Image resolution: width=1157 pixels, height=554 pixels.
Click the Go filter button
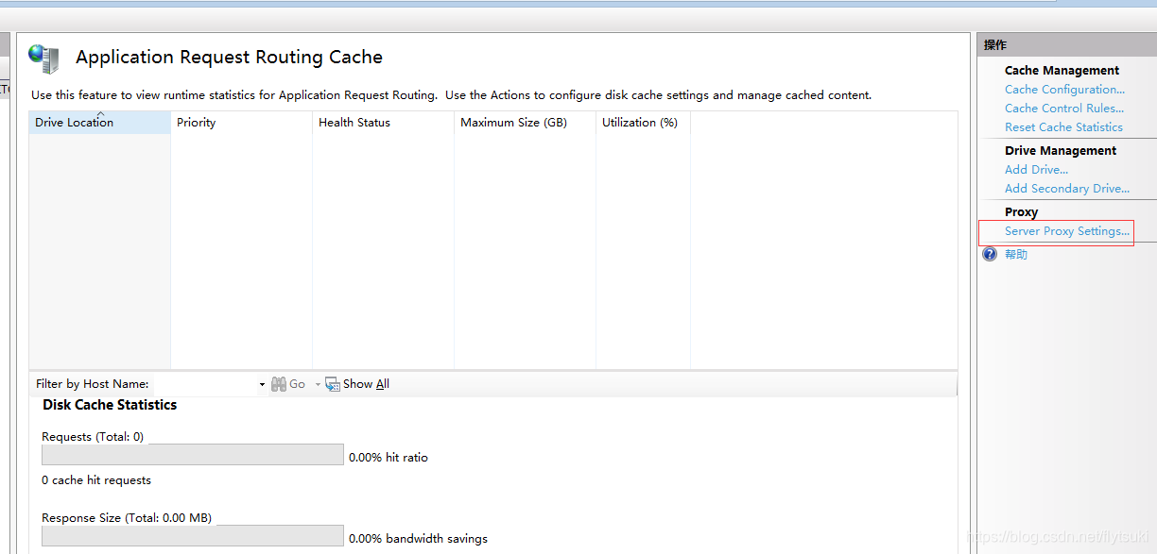(x=288, y=384)
